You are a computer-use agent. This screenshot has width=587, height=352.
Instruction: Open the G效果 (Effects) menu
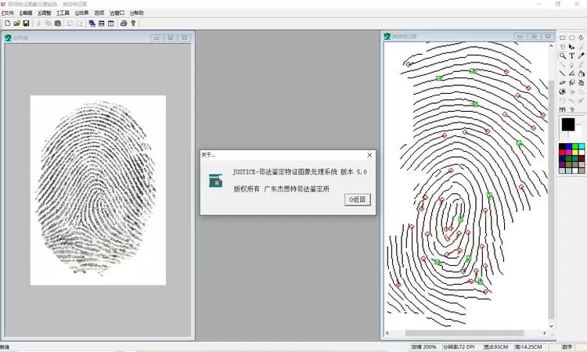[82, 13]
